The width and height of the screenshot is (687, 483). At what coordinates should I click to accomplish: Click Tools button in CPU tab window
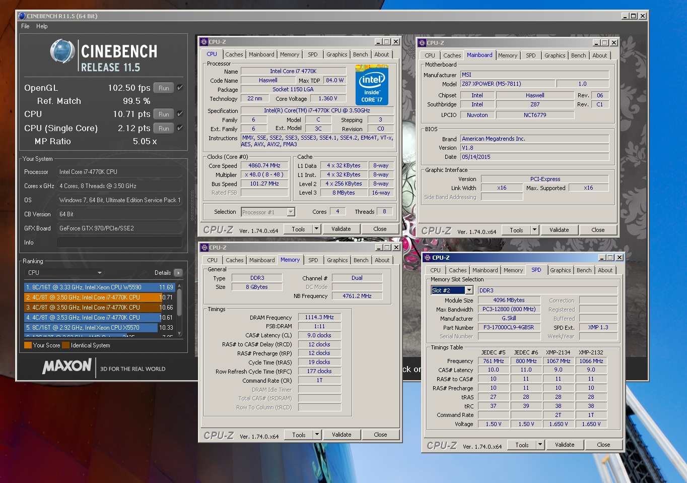coord(298,229)
